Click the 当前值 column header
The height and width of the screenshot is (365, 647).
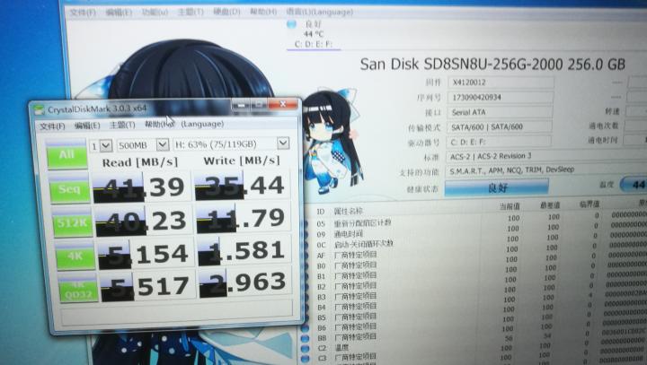[510, 206]
